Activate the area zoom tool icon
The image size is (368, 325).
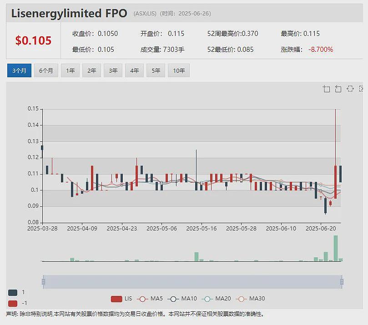[x=327, y=89]
